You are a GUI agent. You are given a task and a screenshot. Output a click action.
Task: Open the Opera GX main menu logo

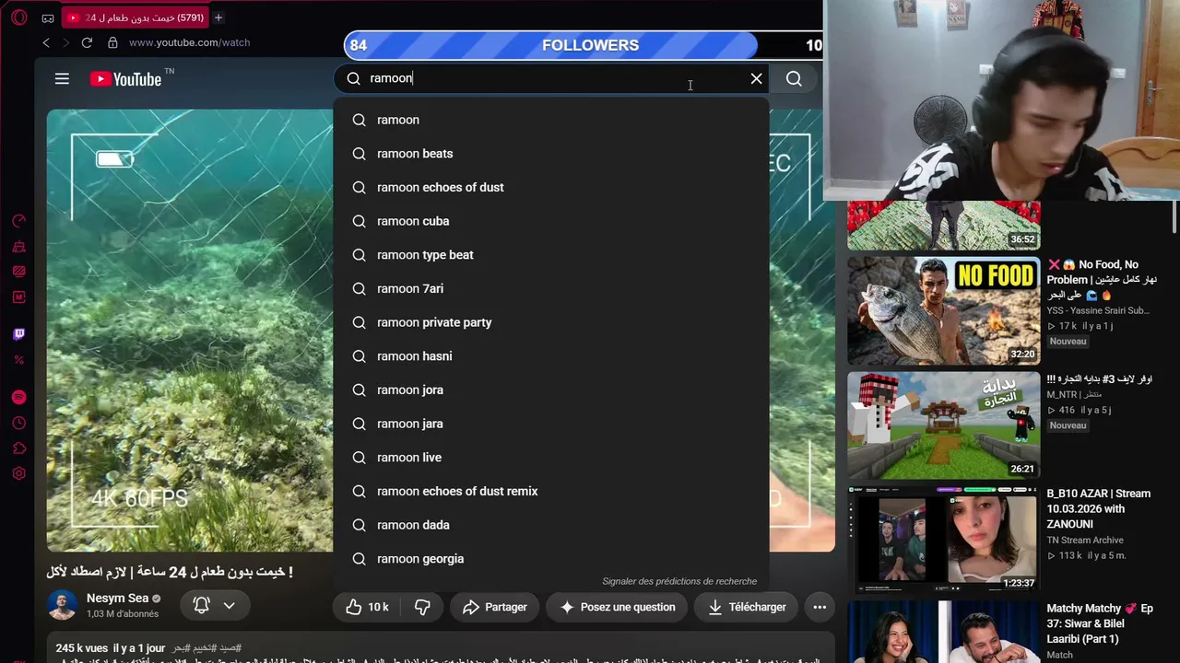[18, 17]
